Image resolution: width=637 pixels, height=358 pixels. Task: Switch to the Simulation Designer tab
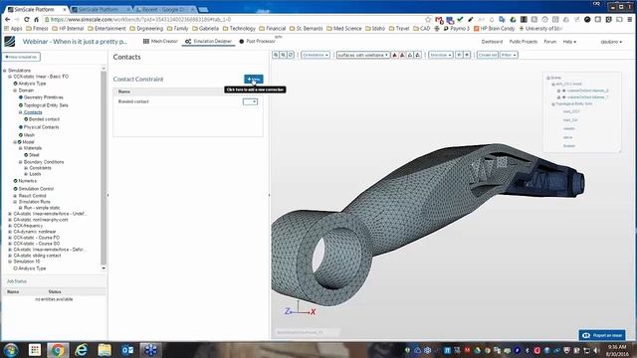pos(208,42)
